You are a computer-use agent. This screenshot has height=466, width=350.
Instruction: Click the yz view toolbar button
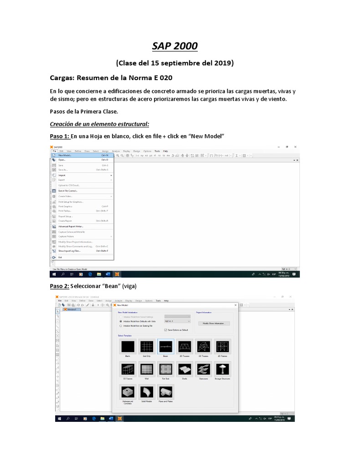151,156
